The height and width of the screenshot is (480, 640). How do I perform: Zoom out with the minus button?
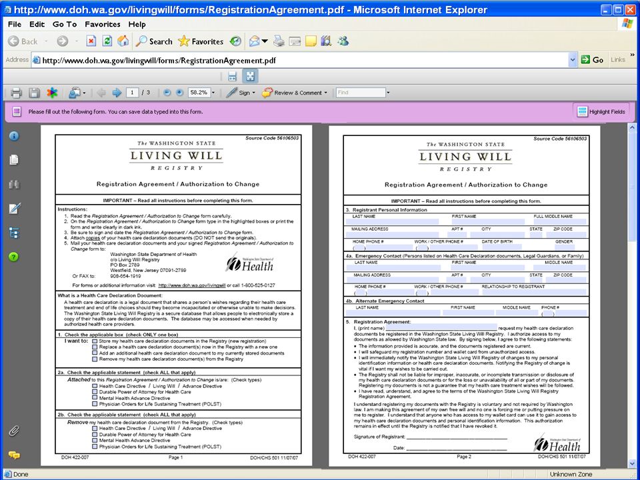point(167,93)
